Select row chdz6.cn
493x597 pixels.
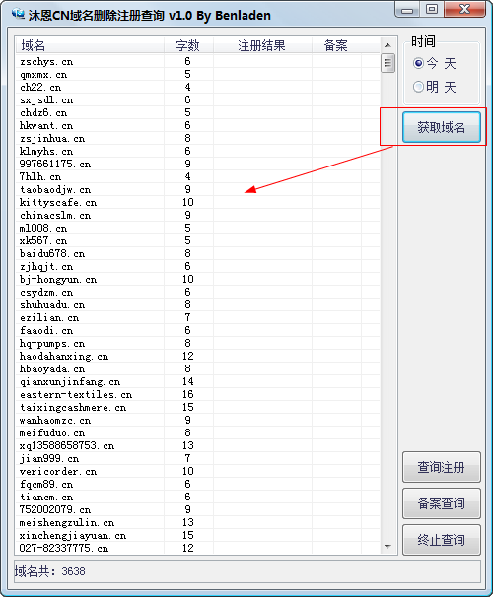[198, 112]
